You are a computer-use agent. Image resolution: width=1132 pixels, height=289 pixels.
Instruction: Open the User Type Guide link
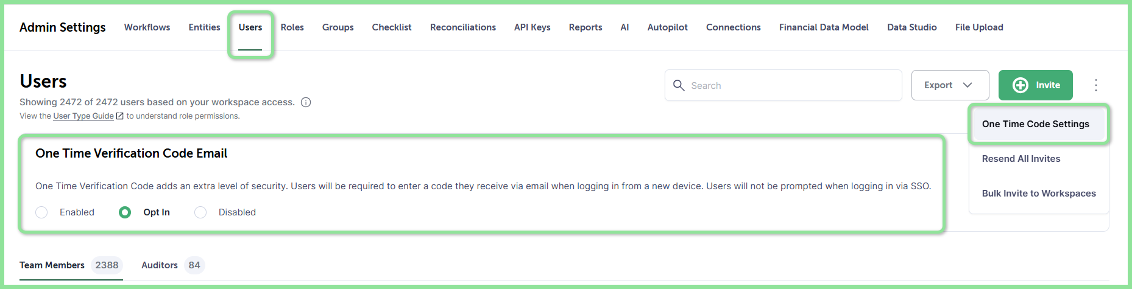point(83,116)
